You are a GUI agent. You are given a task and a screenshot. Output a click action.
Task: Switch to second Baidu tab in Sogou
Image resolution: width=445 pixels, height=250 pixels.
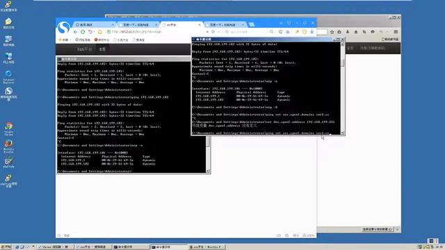[x=138, y=25]
